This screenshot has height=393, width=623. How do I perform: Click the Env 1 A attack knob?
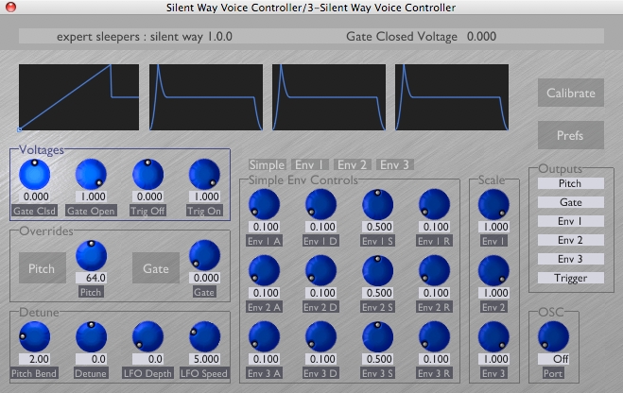[264, 204]
